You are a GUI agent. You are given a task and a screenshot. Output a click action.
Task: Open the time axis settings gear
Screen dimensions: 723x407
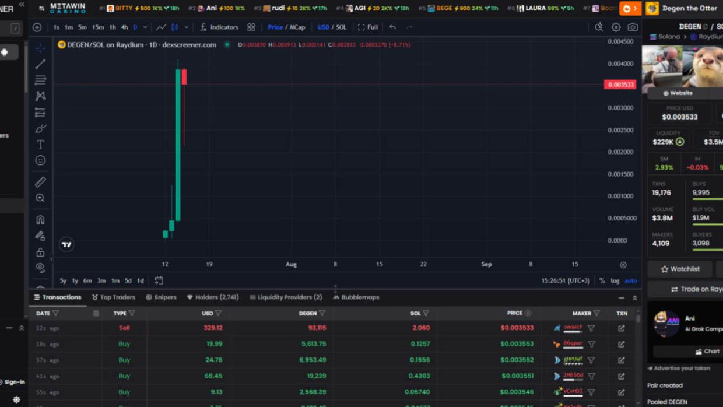623,265
